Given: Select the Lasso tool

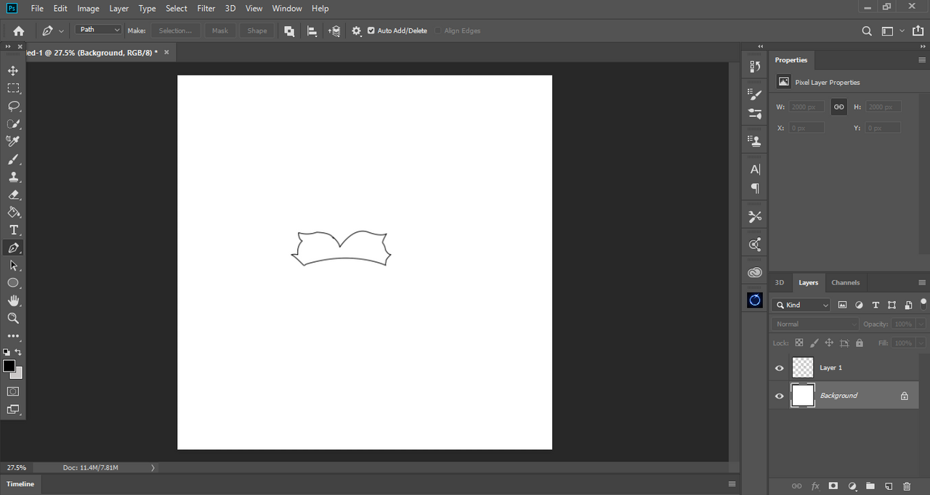Looking at the screenshot, I should coord(13,106).
